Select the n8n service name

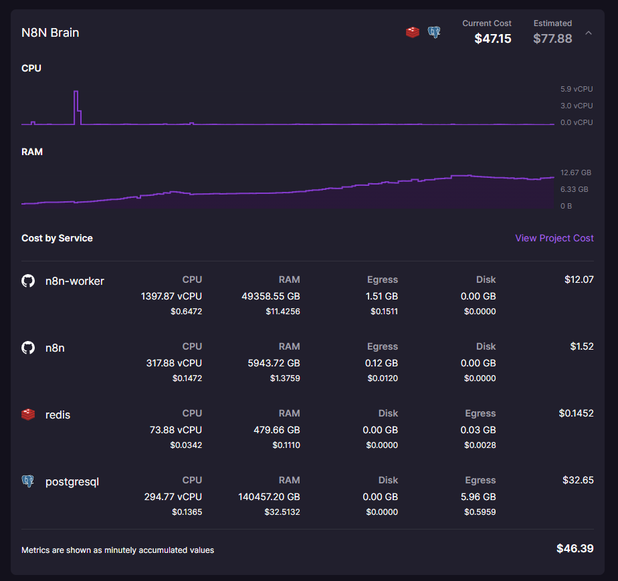(55, 348)
